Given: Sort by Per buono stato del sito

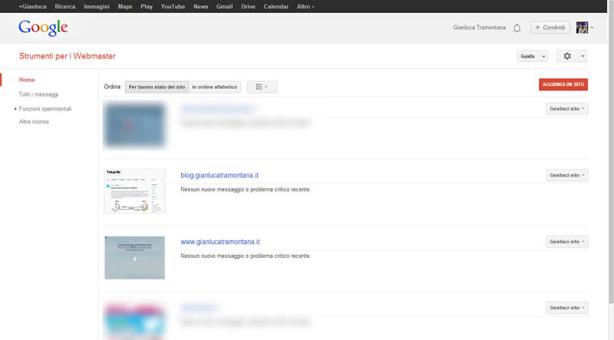Looking at the screenshot, I should point(157,87).
